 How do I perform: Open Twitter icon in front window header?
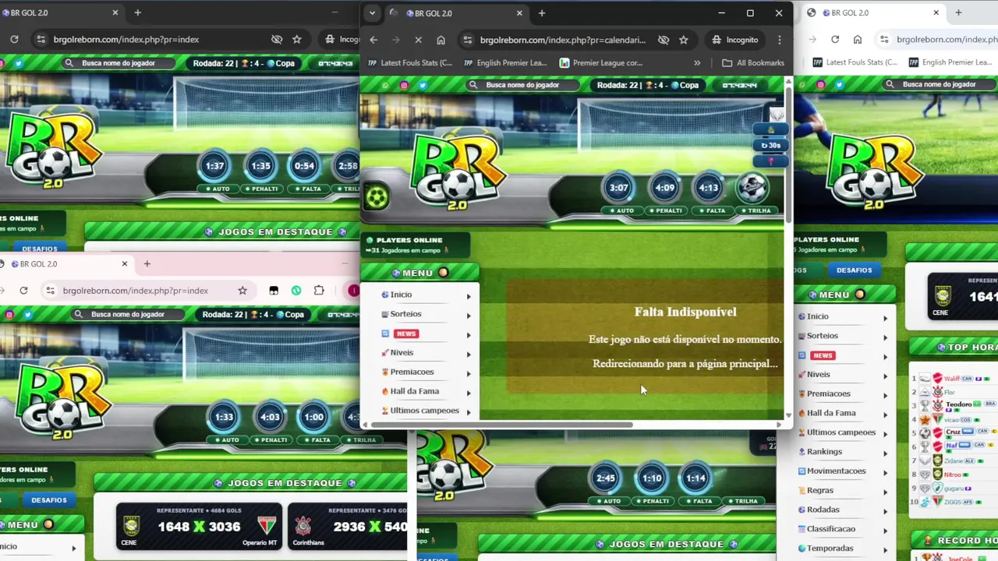[x=423, y=85]
